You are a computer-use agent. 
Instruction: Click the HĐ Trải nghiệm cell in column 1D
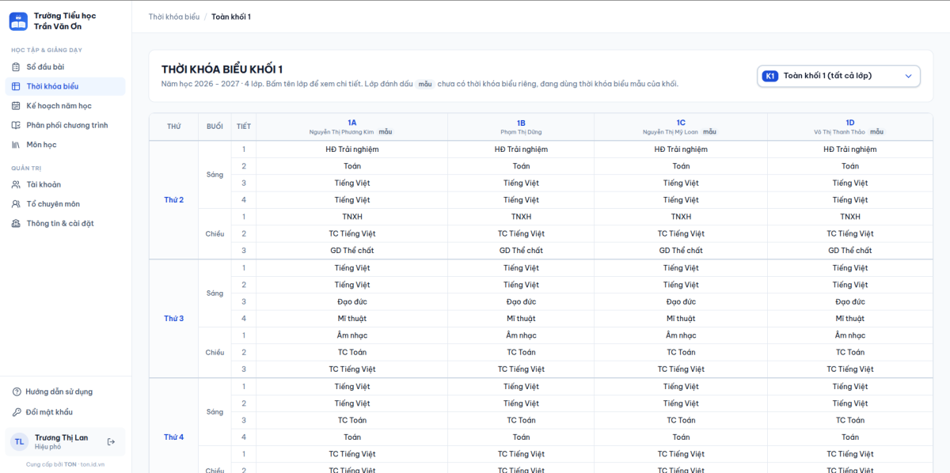(850, 149)
